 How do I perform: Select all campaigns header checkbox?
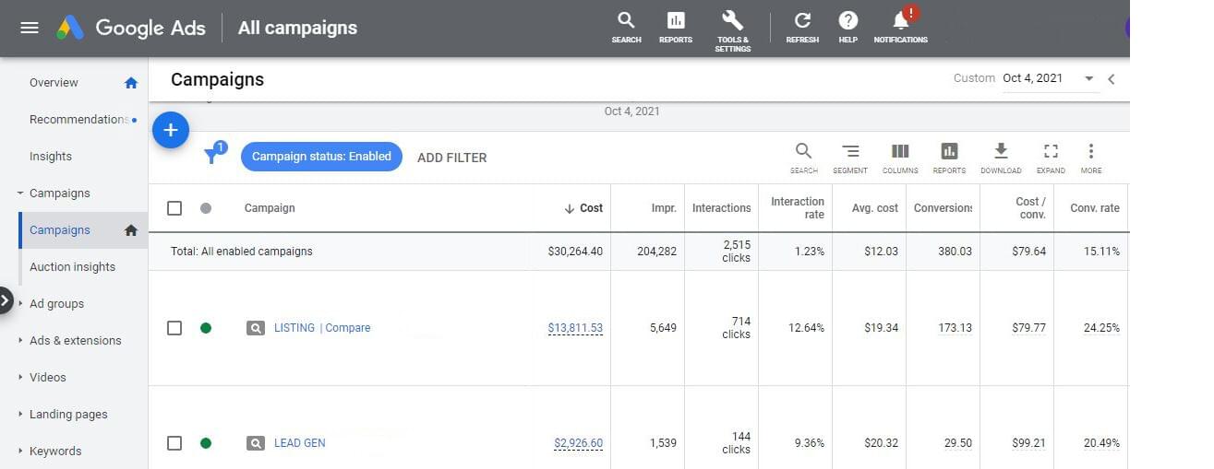(174, 208)
